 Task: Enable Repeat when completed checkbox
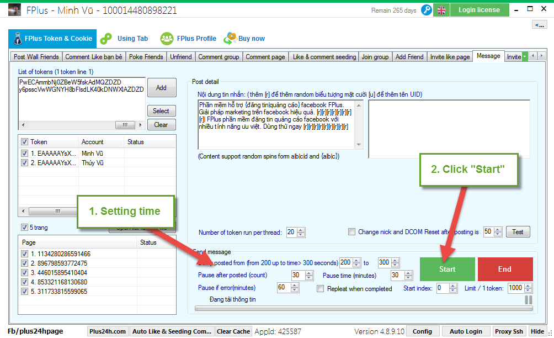coord(320,288)
